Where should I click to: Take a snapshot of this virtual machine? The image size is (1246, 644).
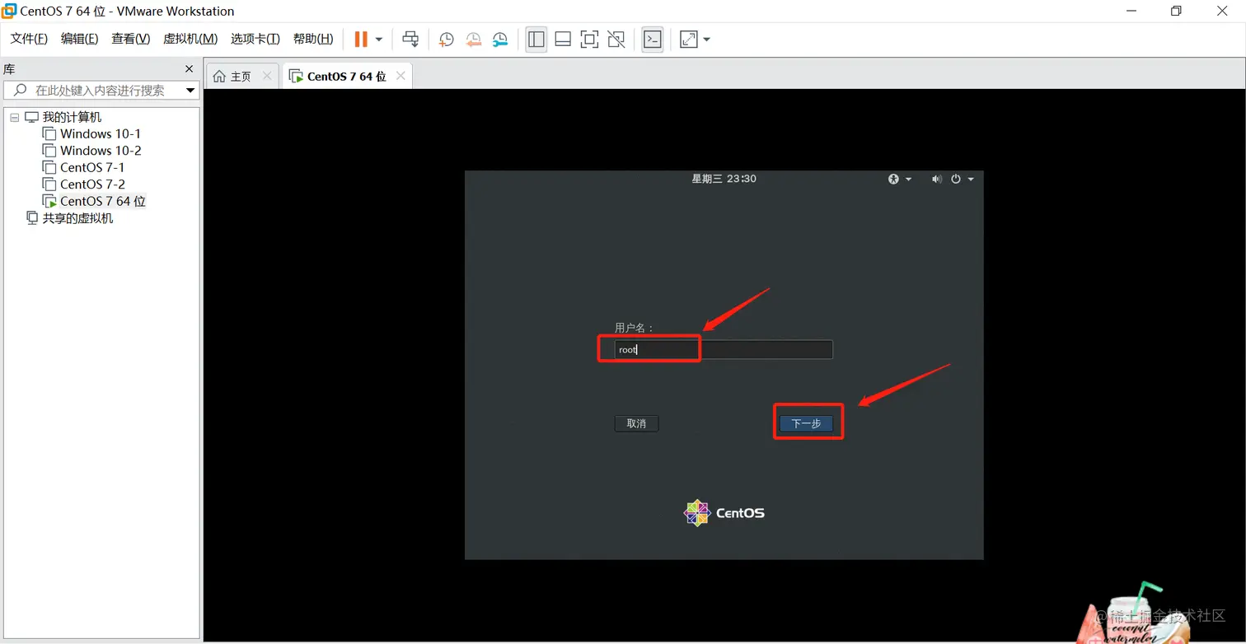447,39
